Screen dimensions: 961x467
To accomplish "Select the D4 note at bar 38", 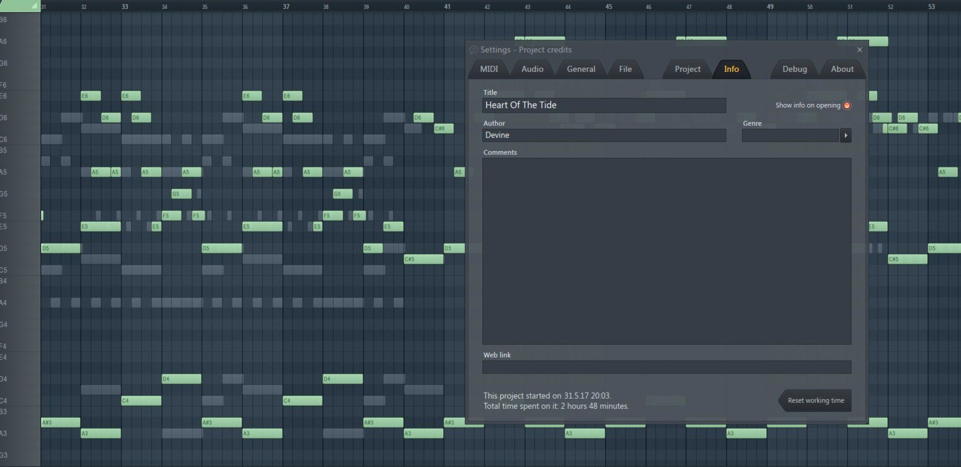I will click(x=343, y=379).
